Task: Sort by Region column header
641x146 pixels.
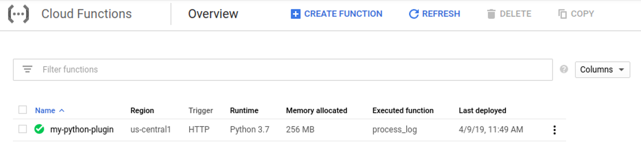Action: 142,110
